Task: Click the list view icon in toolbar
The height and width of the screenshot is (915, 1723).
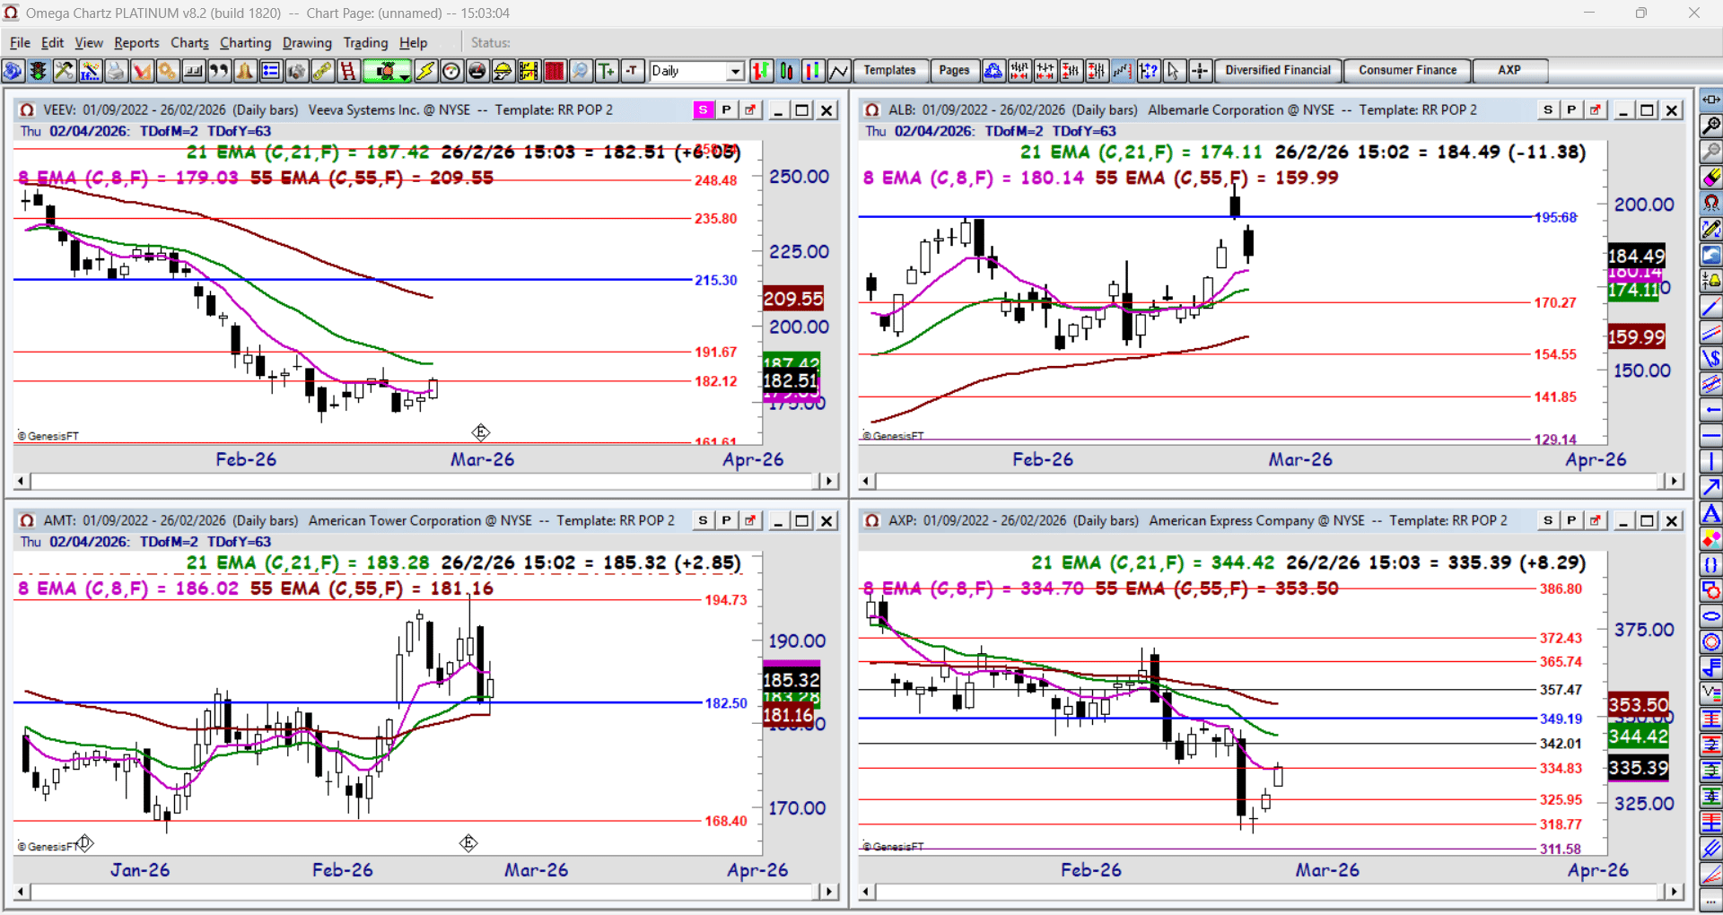Action: (270, 71)
